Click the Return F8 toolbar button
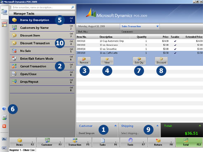The image size is (203, 152). (161, 142)
